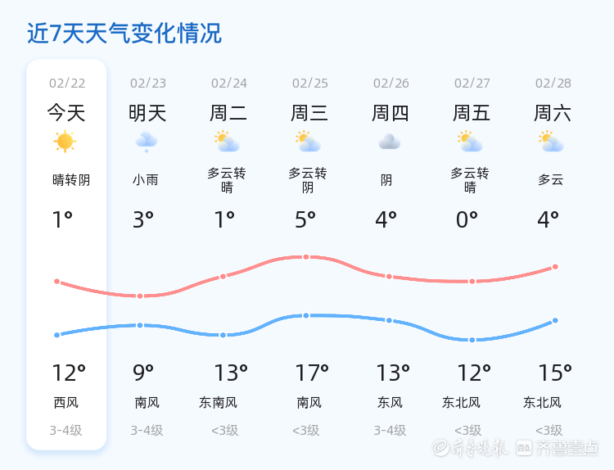The height and width of the screenshot is (470, 614).
Task: Select the 明天 day column header
Action: pyautogui.click(x=147, y=113)
